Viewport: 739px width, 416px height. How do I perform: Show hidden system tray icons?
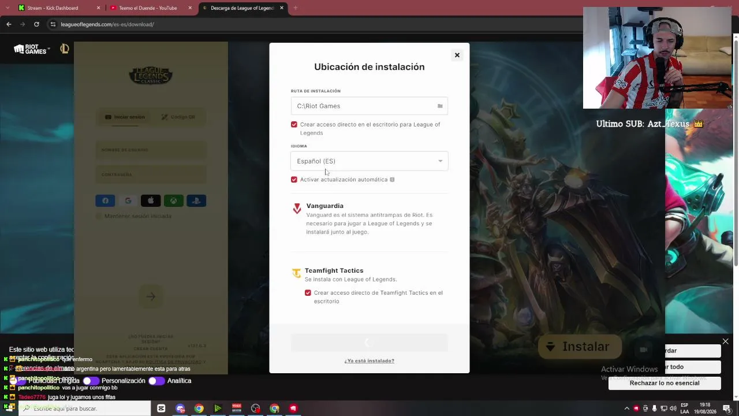(x=627, y=408)
